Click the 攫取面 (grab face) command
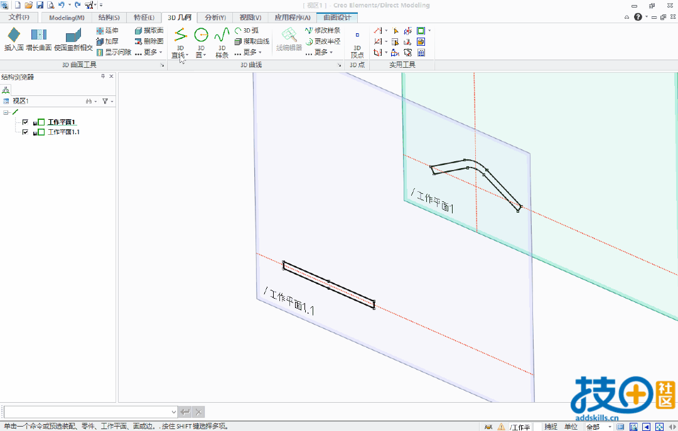The image size is (678, 431). 149,30
